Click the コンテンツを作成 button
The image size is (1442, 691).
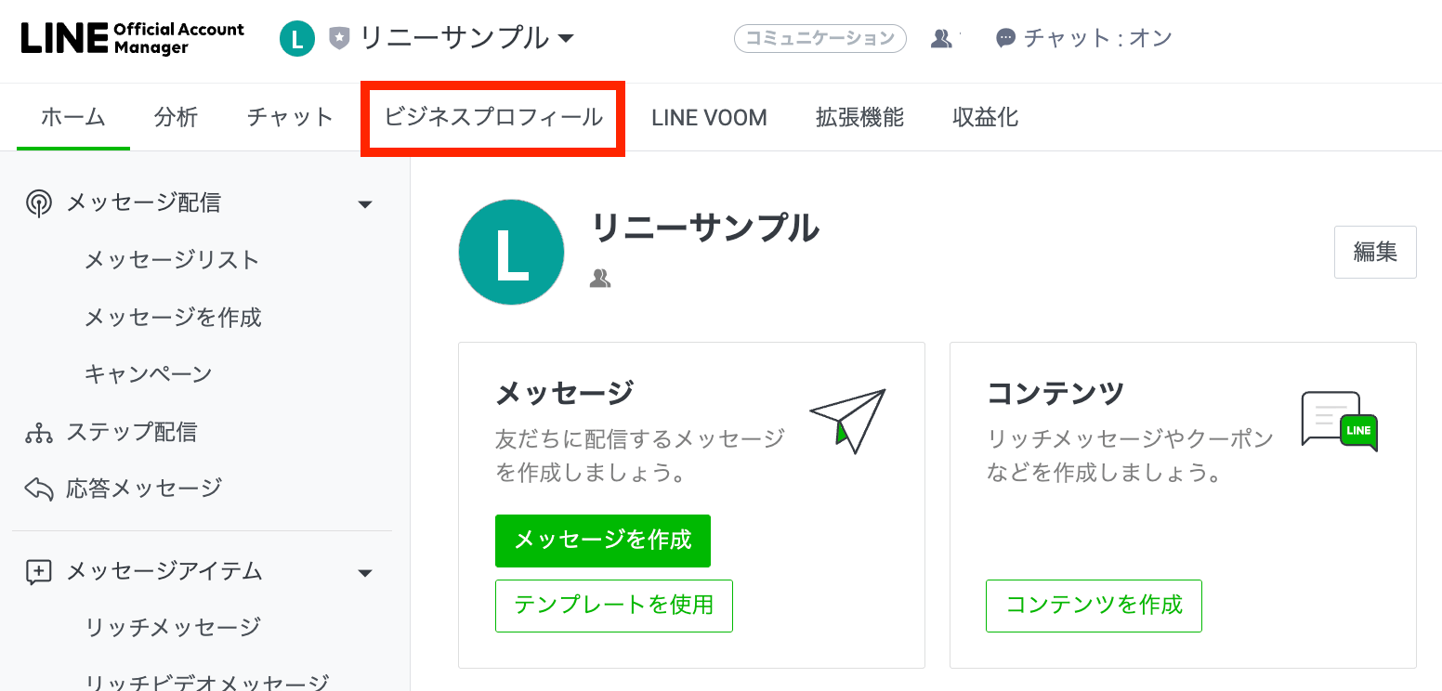1094,606
